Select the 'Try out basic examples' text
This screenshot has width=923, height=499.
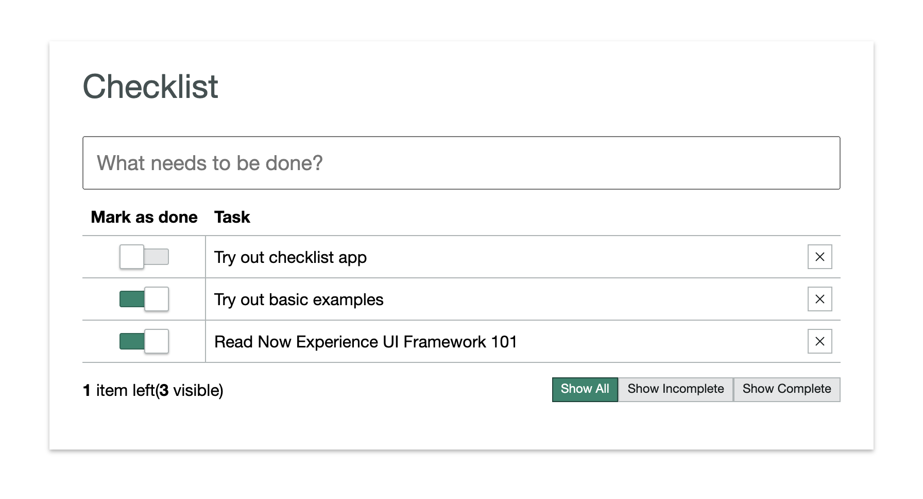coord(299,300)
